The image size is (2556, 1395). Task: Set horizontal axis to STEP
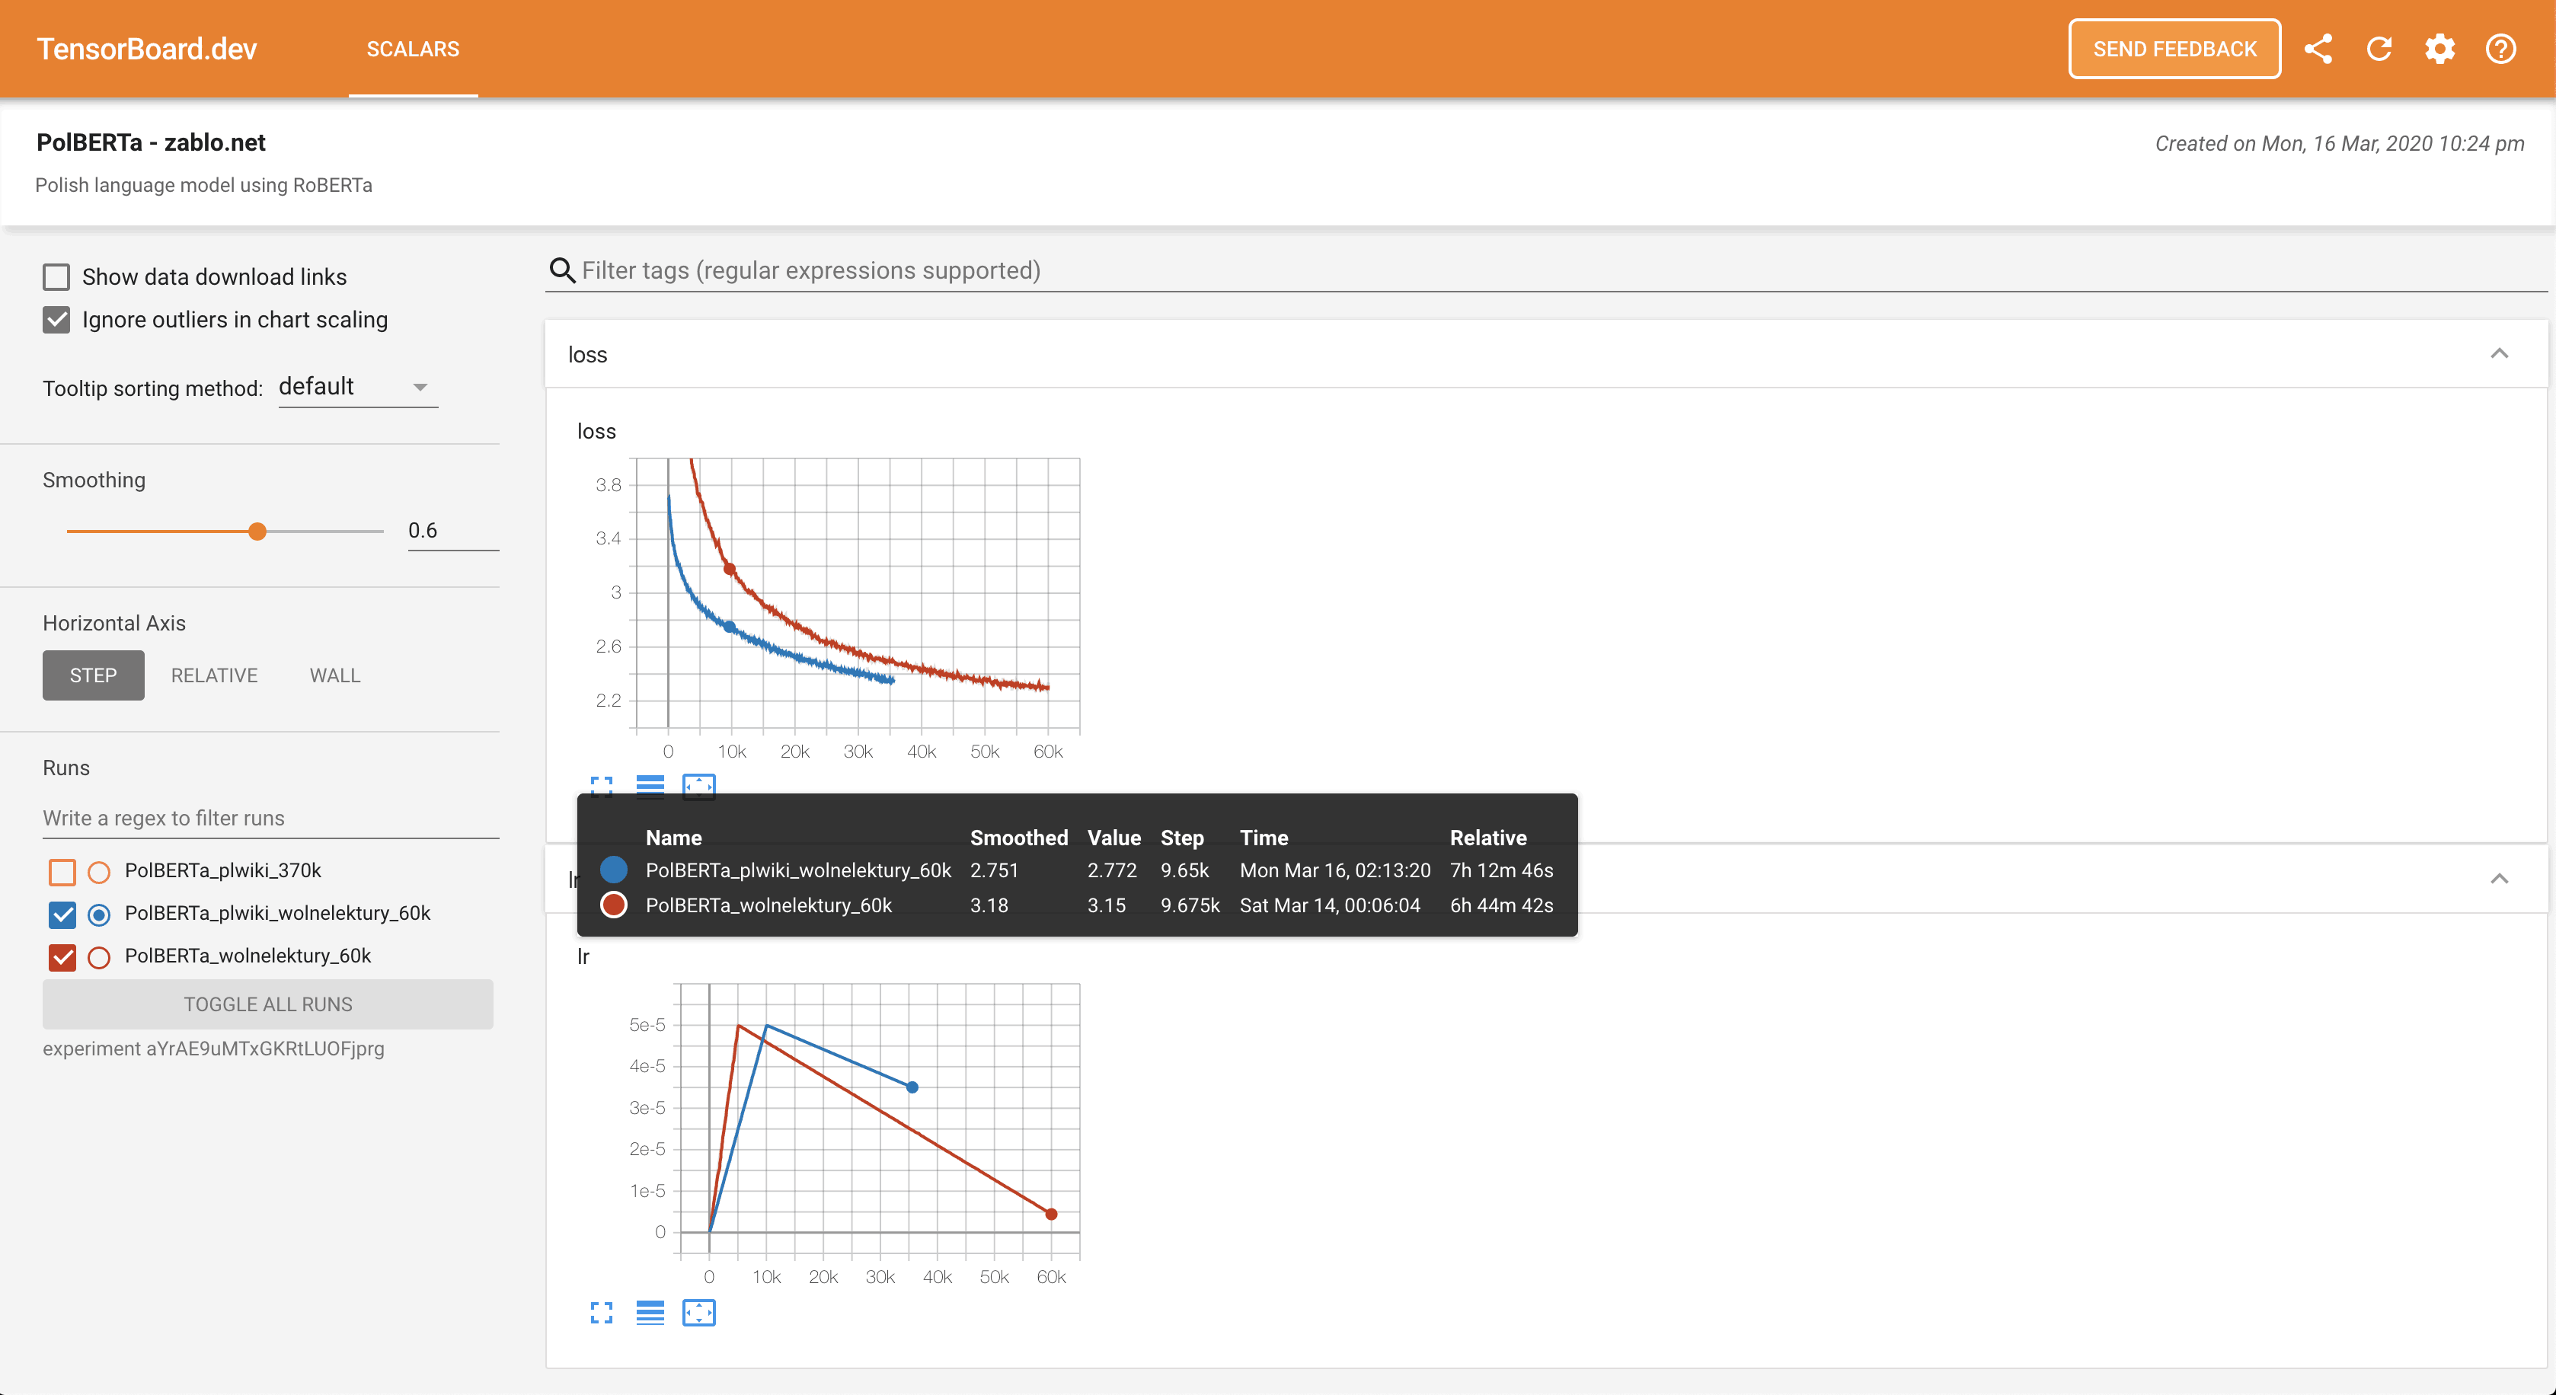coord(93,675)
